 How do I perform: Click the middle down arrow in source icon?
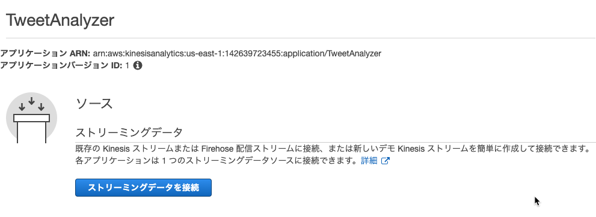[31, 101]
